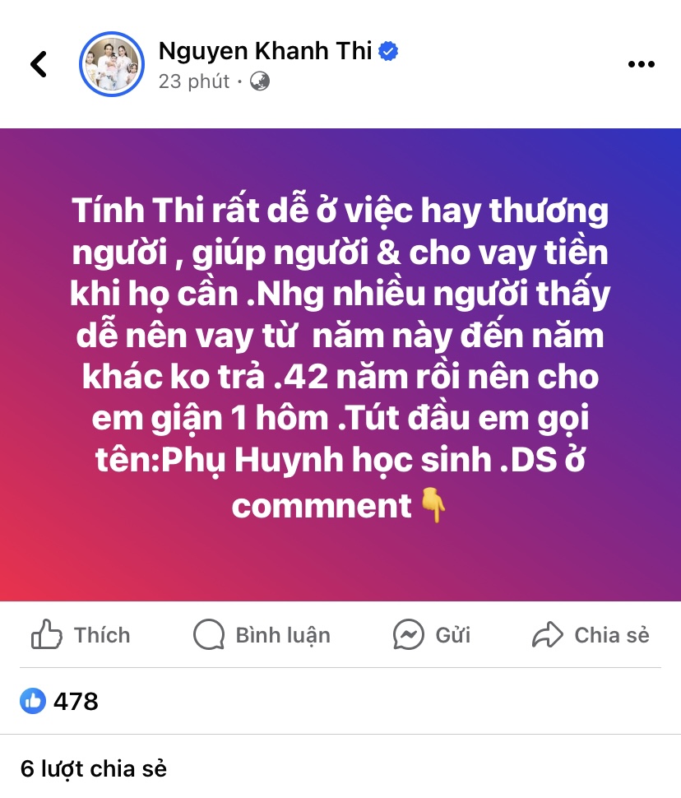Image resolution: width=681 pixels, height=798 pixels.
Task: Click the Messenger send icon
Action: tap(408, 634)
